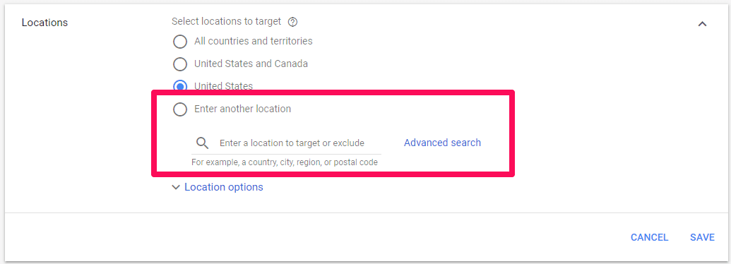Screen dimensions: 731x264
Task: Click the 'For example, a country' hint text
Action: coord(285,162)
